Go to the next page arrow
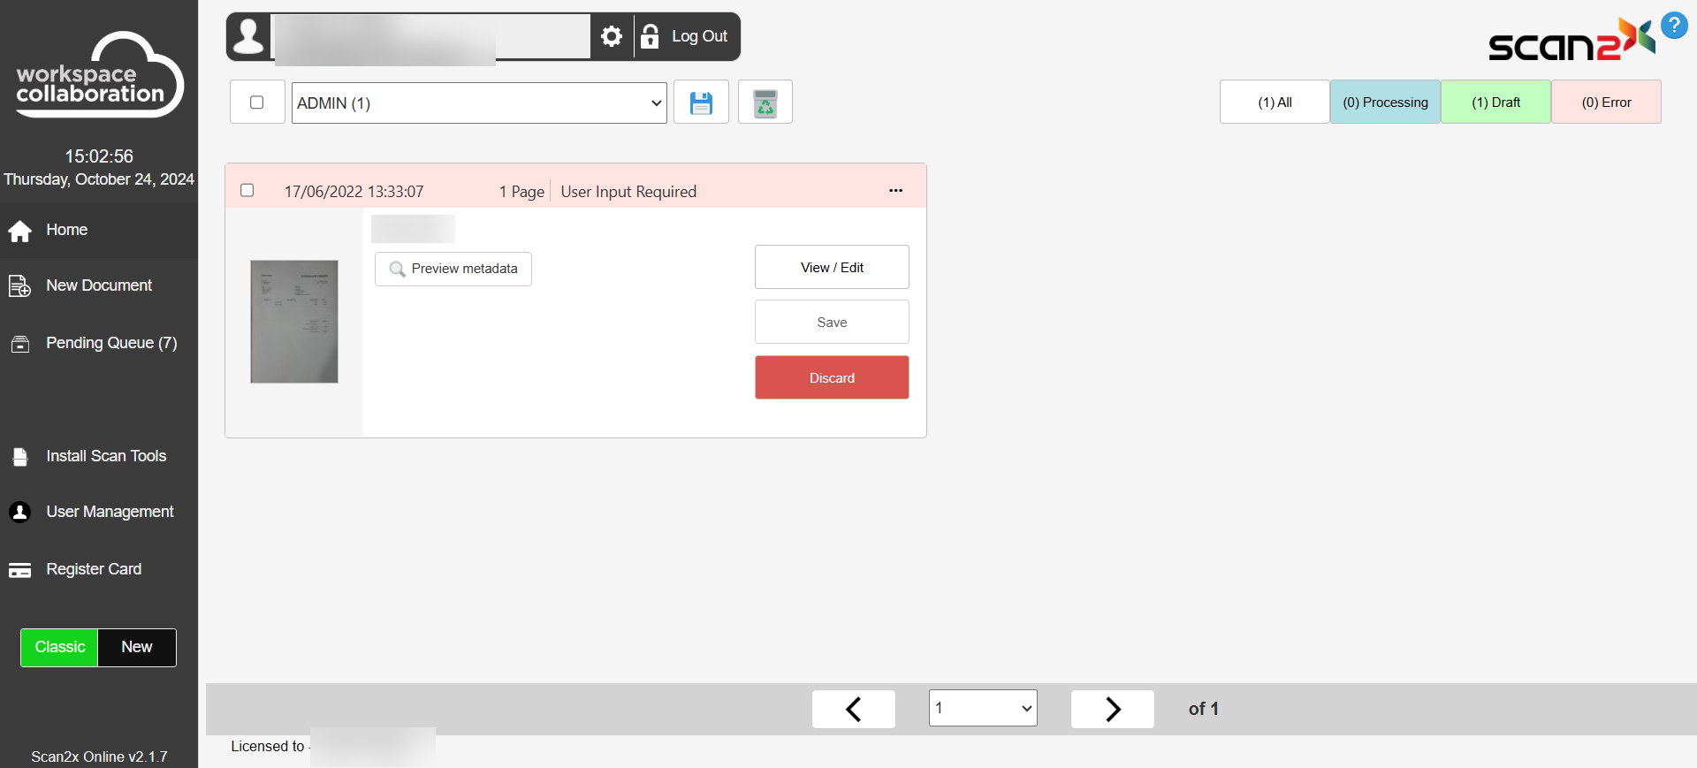1697x768 pixels. 1112,709
